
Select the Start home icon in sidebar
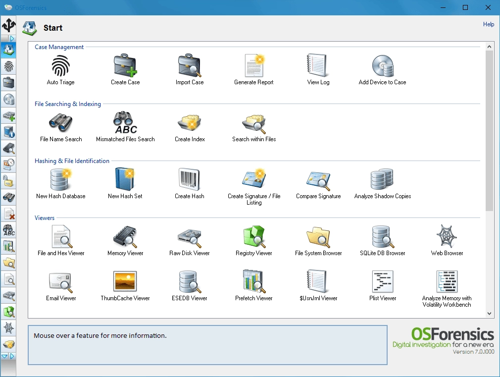(8, 50)
